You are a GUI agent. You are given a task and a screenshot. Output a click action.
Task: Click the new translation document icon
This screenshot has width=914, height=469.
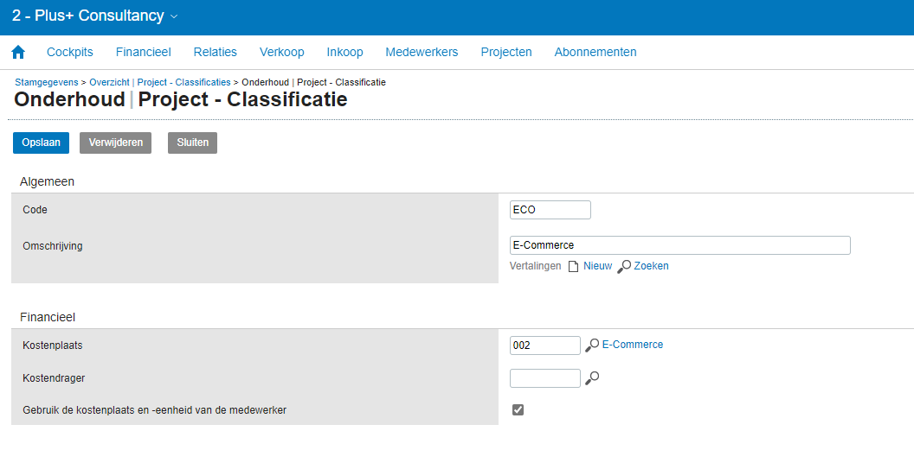[x=573, y=267]
